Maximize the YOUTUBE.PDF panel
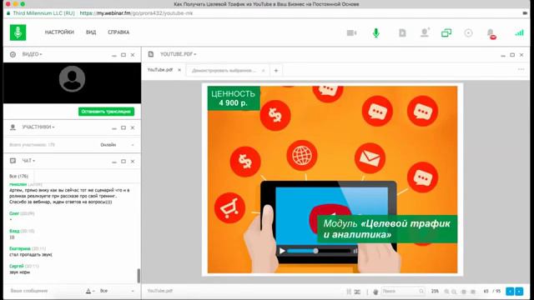534x300 pixels. (x=512, y=55)
